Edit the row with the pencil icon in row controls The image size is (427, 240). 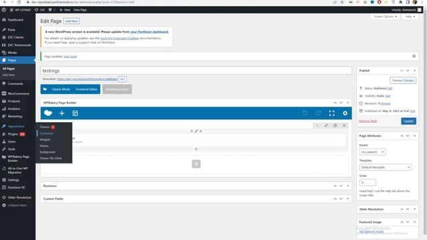pyautogui.click(x=326, y=125)
